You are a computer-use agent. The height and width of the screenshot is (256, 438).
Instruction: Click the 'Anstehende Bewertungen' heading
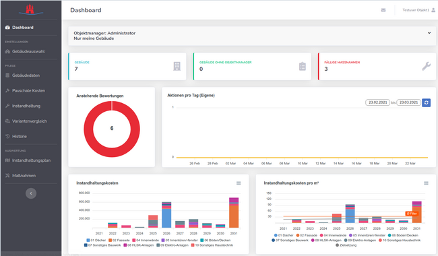pyautogui.click(x=100, y=96)
